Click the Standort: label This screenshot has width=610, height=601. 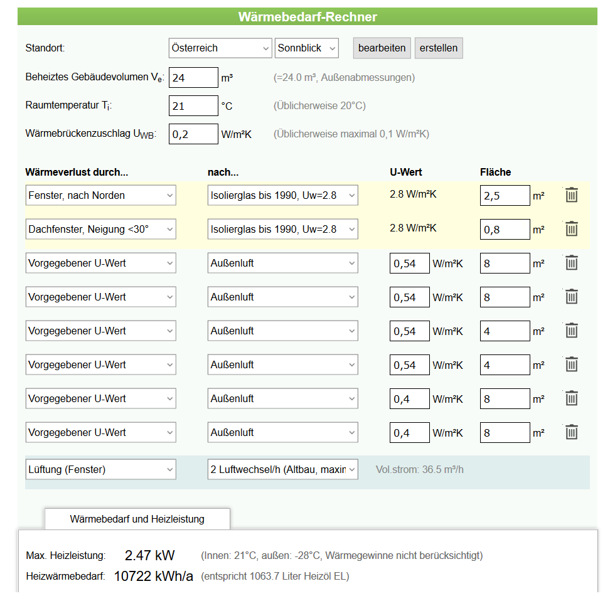(x=45, y=48)
